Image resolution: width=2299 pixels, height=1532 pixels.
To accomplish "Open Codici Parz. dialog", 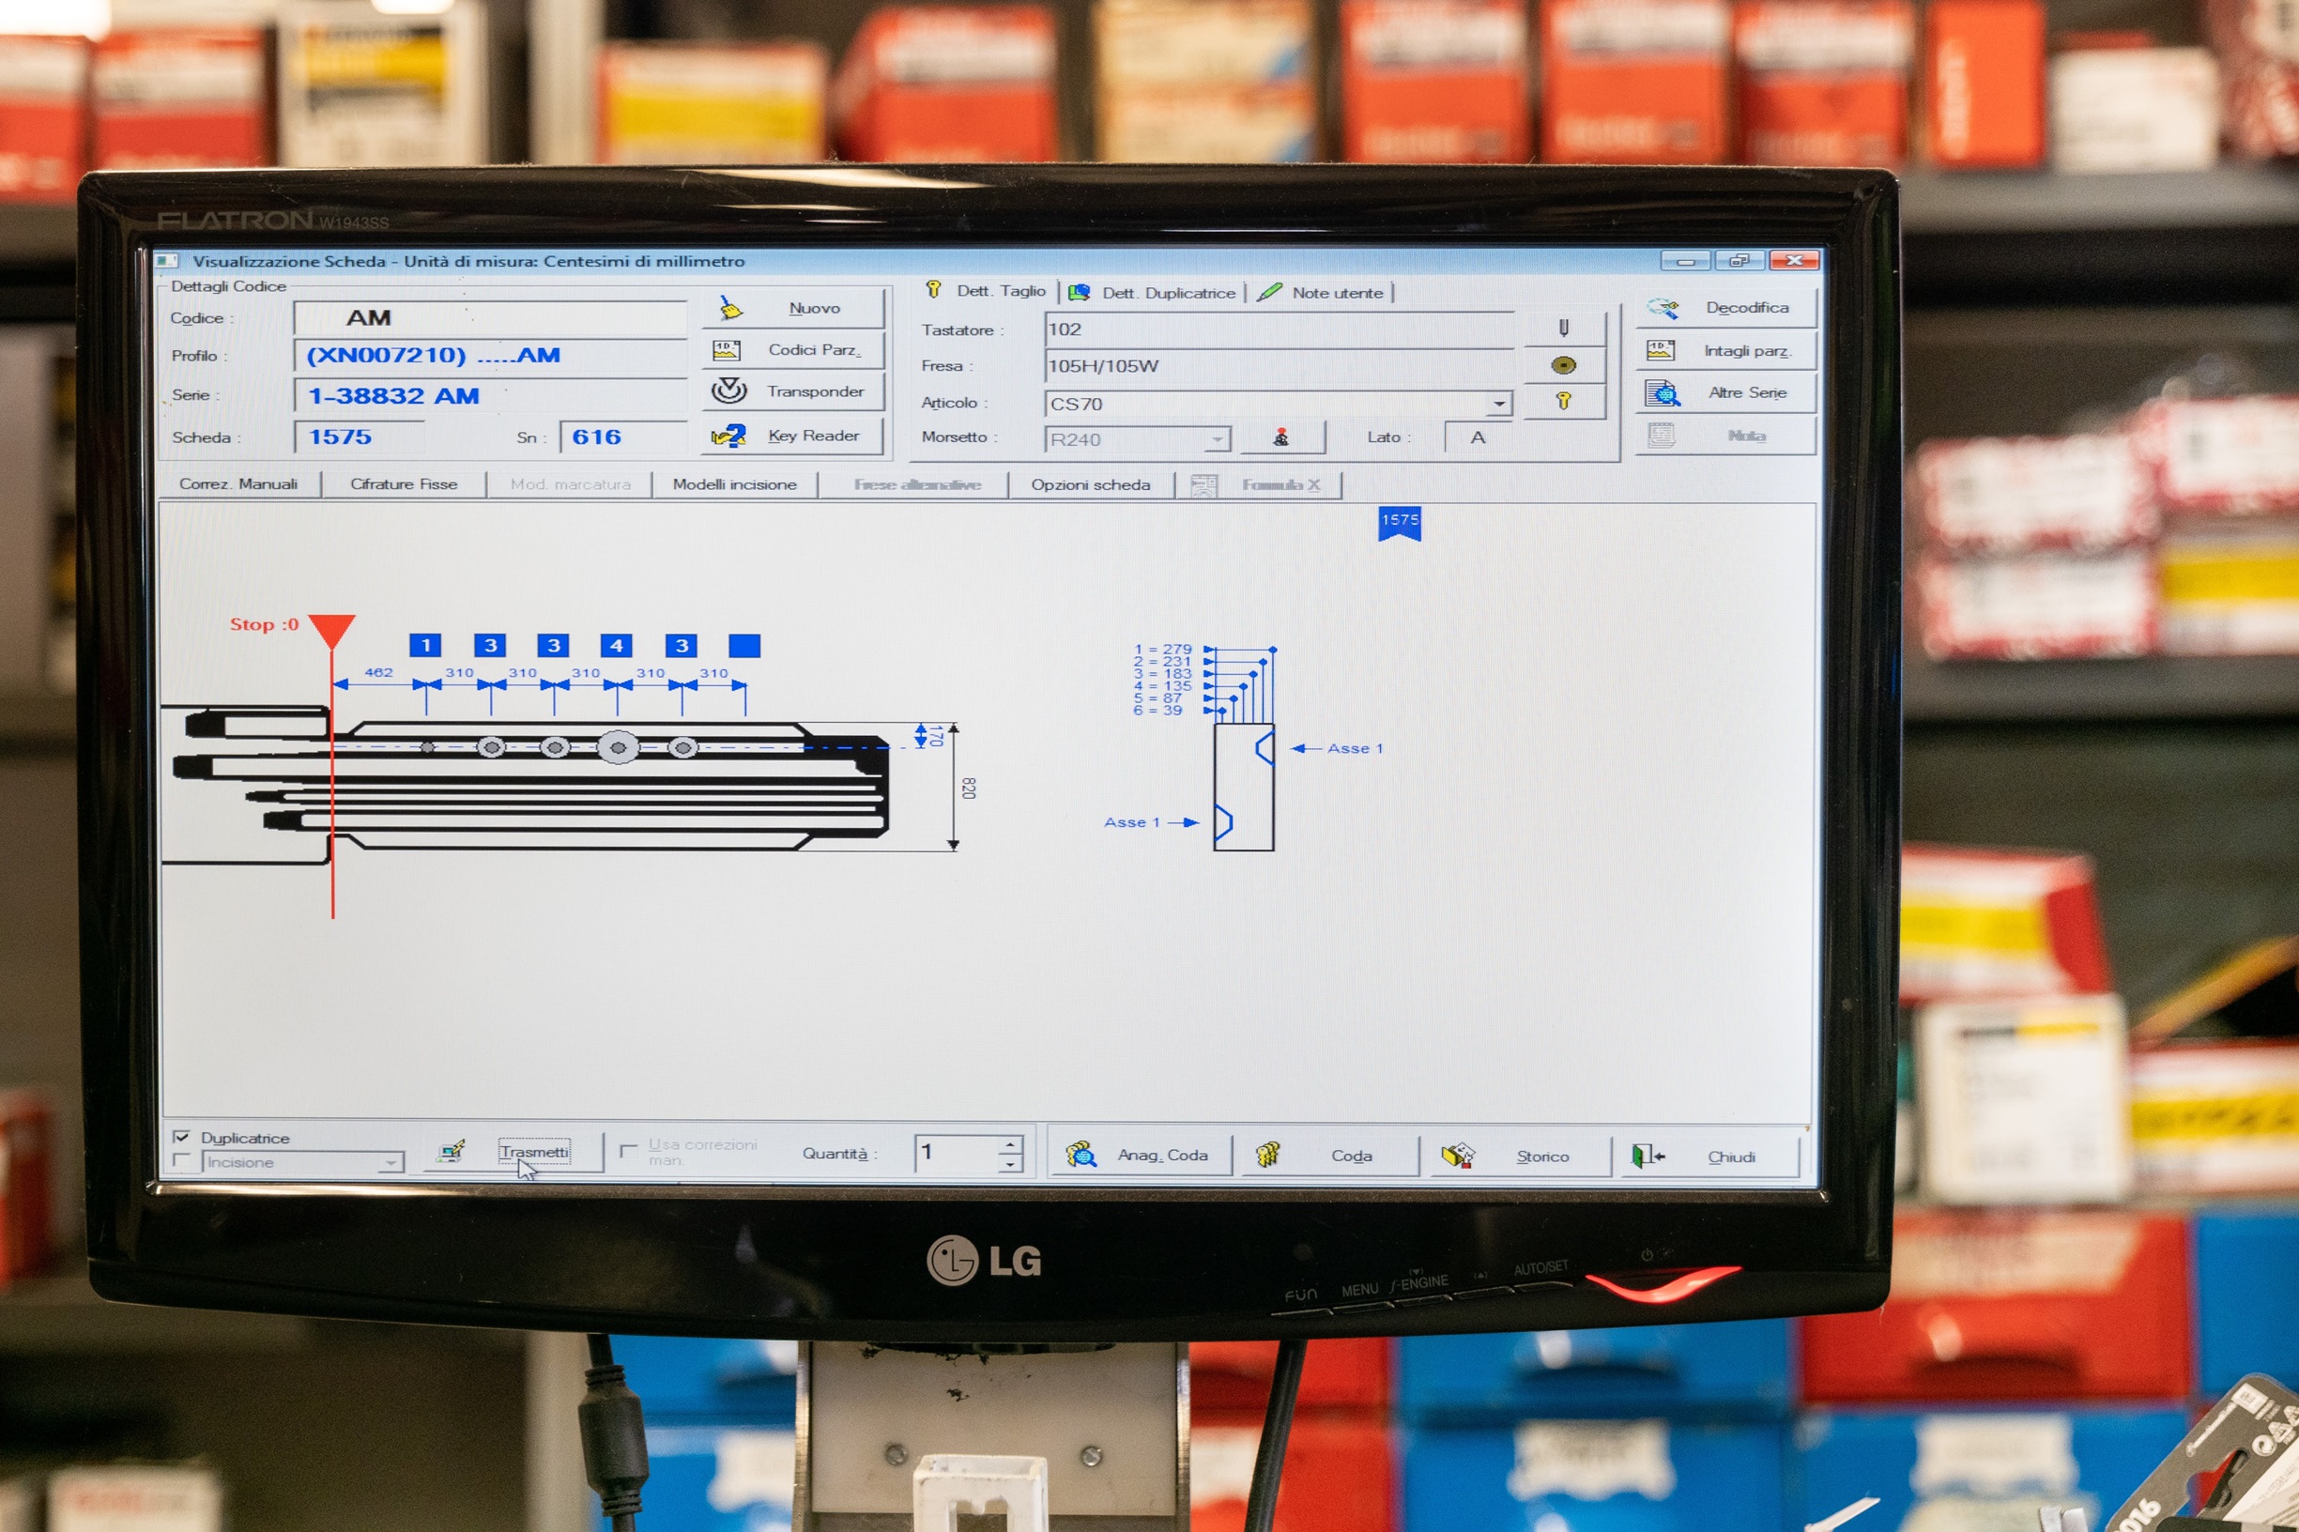I will (792, 350).
